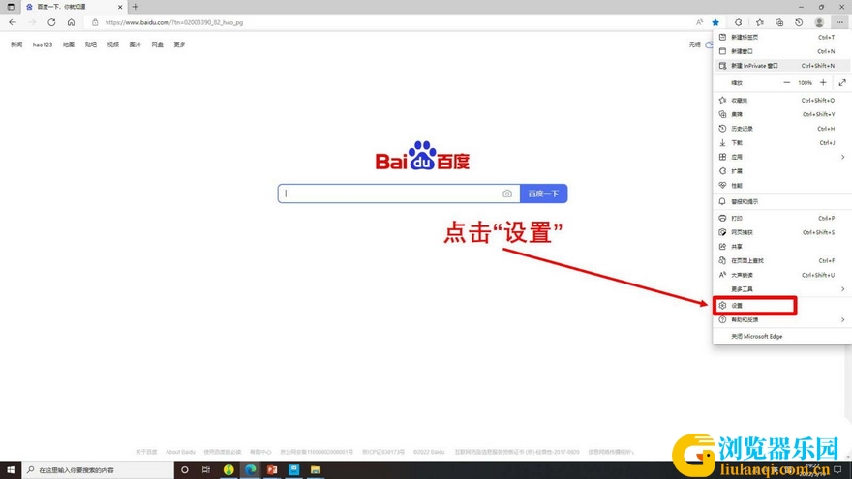Open the 图片 (Images) link
Image resolution: width=852 pixels, height=479 pixels.
point(136,45)
